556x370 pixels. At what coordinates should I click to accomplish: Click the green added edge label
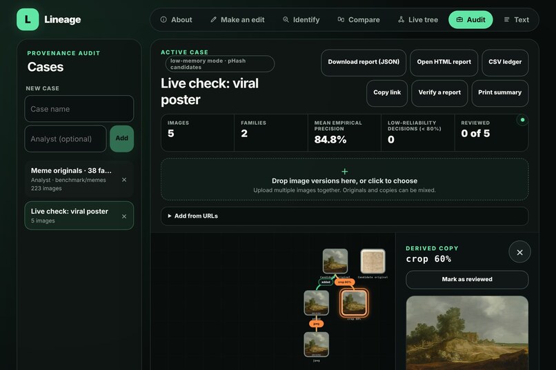pos(326,282)
